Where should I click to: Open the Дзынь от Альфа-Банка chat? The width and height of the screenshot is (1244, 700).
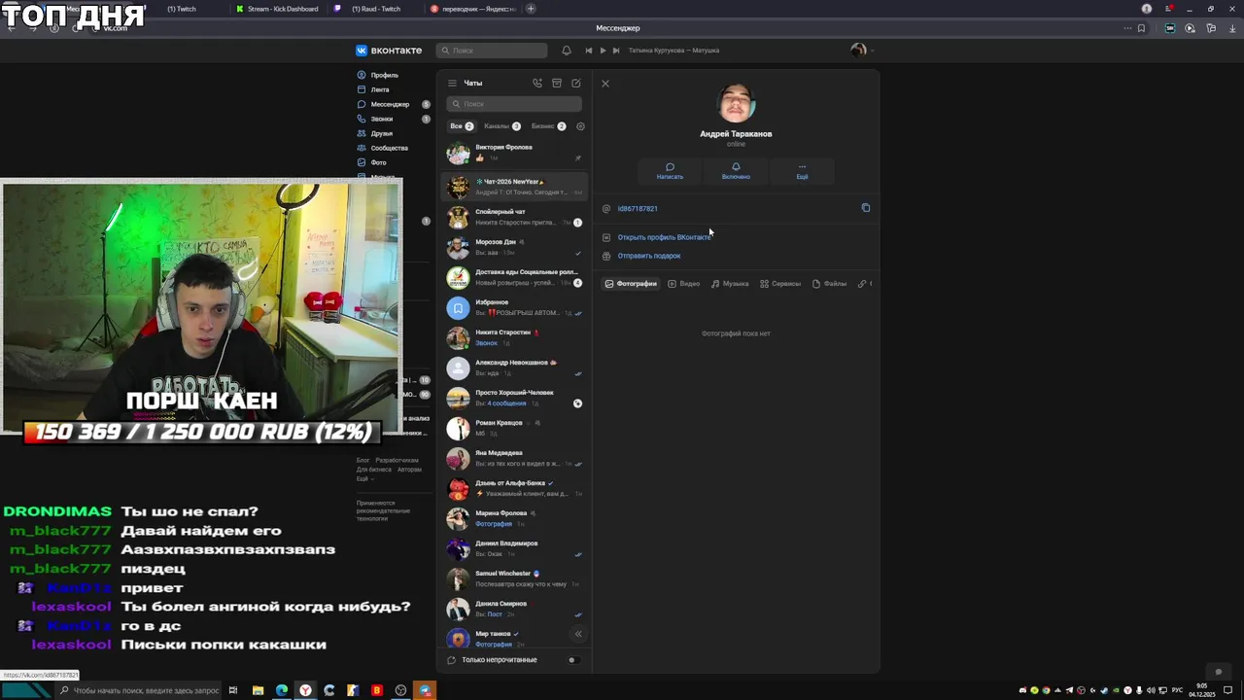(x=515, y=488)
